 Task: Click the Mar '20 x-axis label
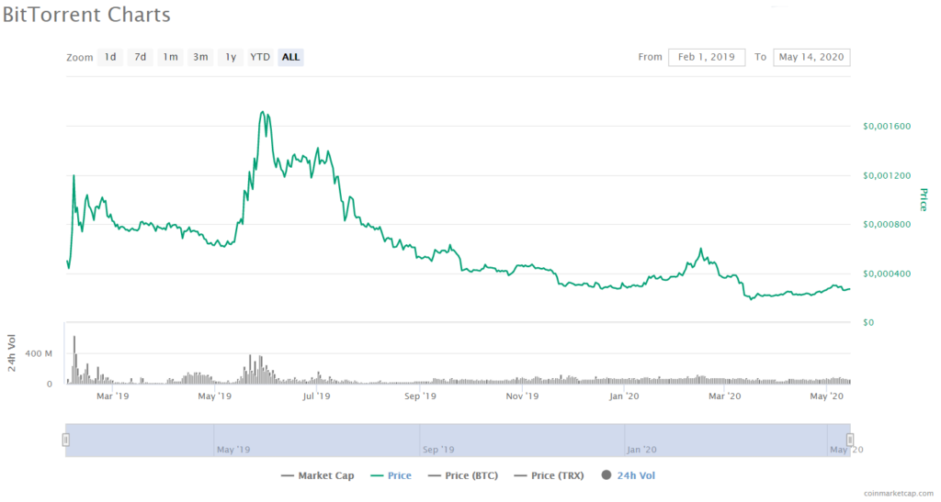click(x=725, y=396)
